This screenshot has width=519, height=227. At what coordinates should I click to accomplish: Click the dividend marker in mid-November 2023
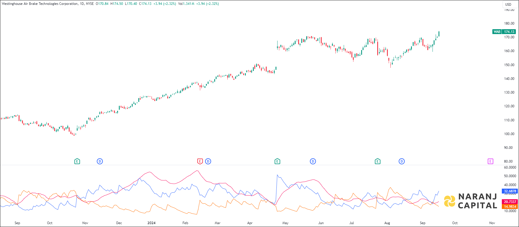[100, 161]
